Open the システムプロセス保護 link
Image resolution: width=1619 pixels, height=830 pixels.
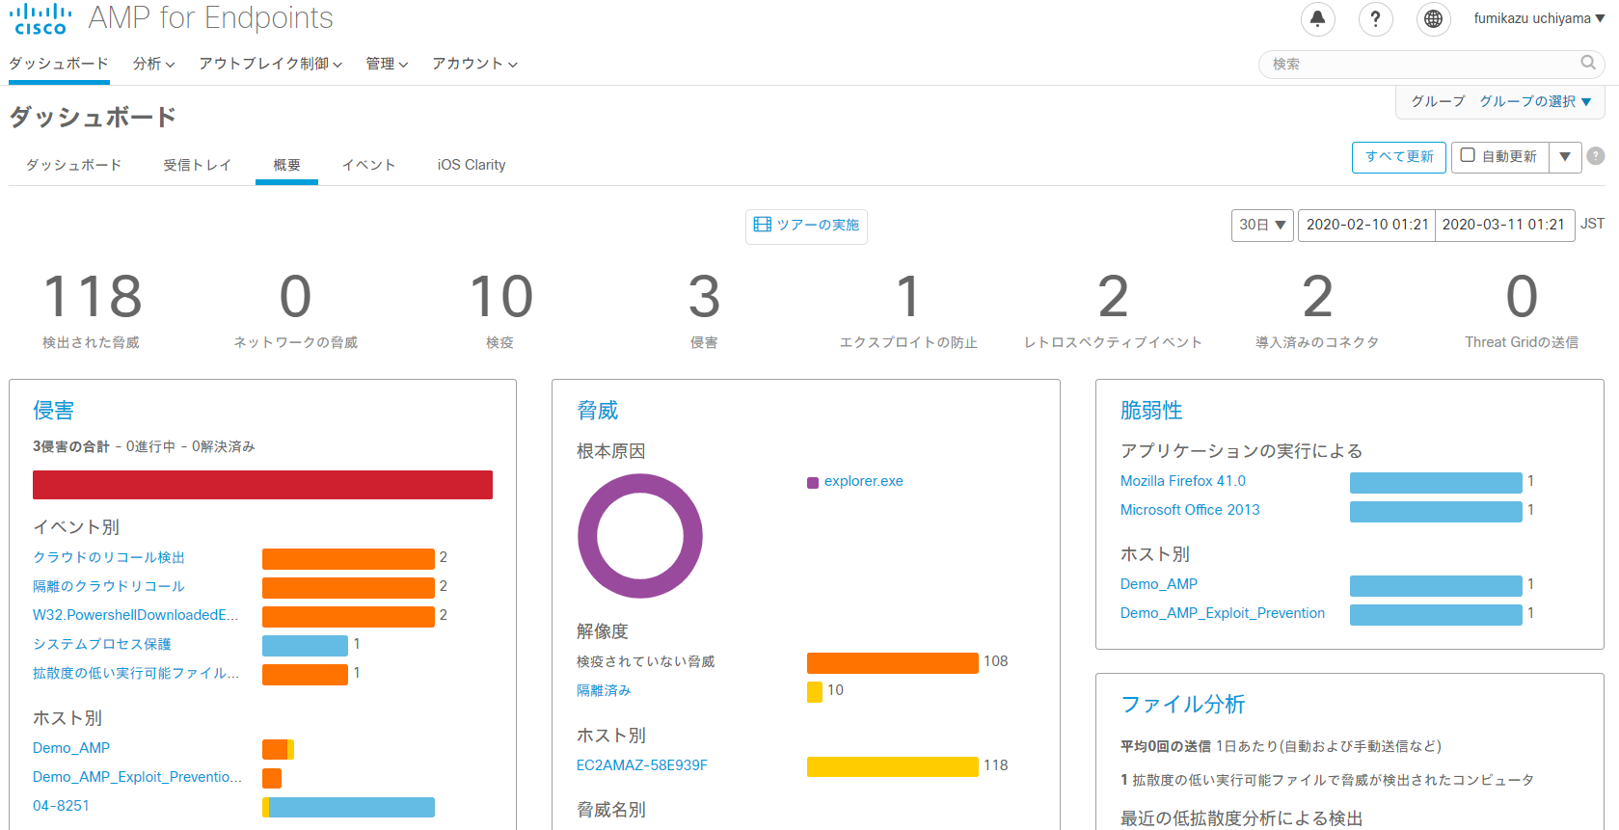[102, 644]
